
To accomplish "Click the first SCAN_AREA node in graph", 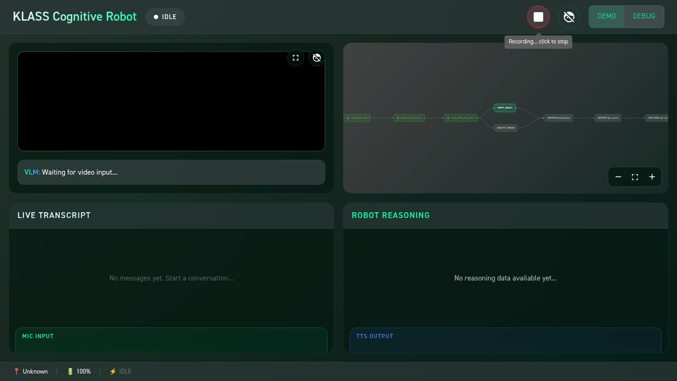I will tap(357, 118).
